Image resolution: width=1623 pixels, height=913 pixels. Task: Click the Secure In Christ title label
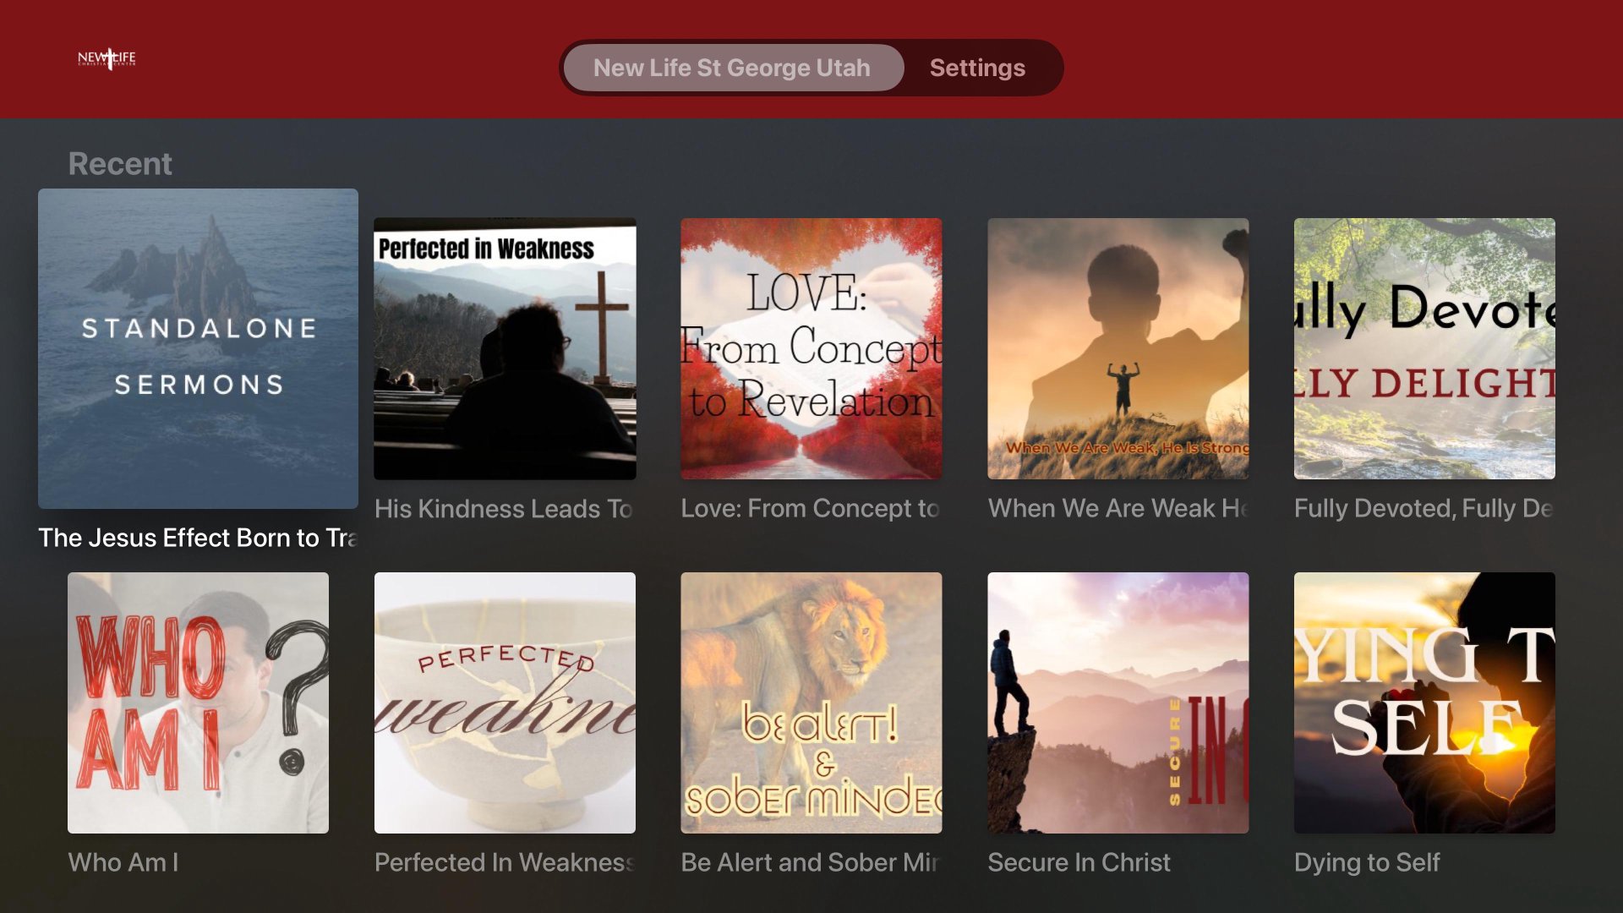point(1079,862)
